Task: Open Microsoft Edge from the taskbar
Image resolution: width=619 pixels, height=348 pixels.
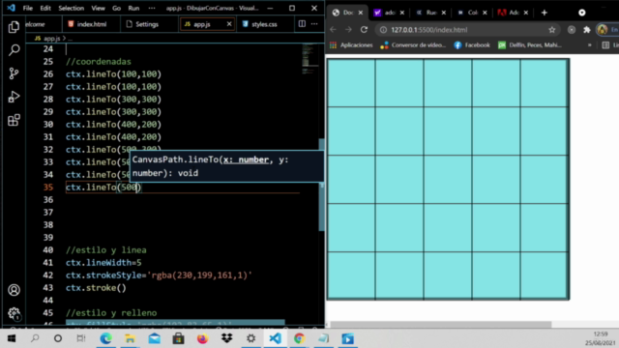Action: pyautogui.click(x=105, y=338)
